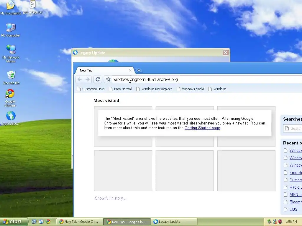Open the Windows Media bookmark
This screenshot has height=226, width=302.
[190, 89]
